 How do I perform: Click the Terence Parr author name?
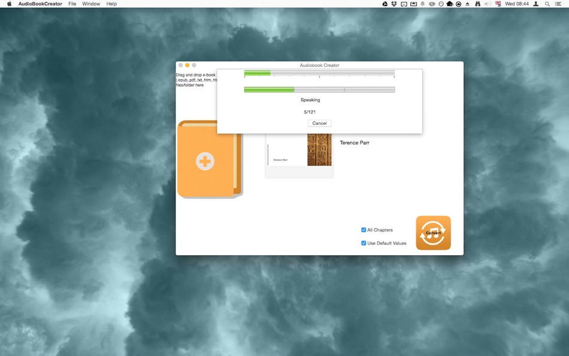(355, 143)
